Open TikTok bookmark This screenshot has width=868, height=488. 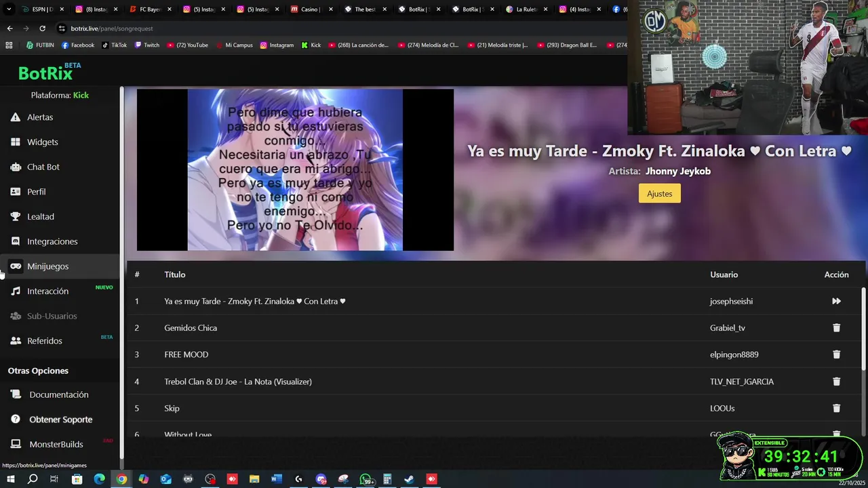pyautogui.click(x=114, y=45)
